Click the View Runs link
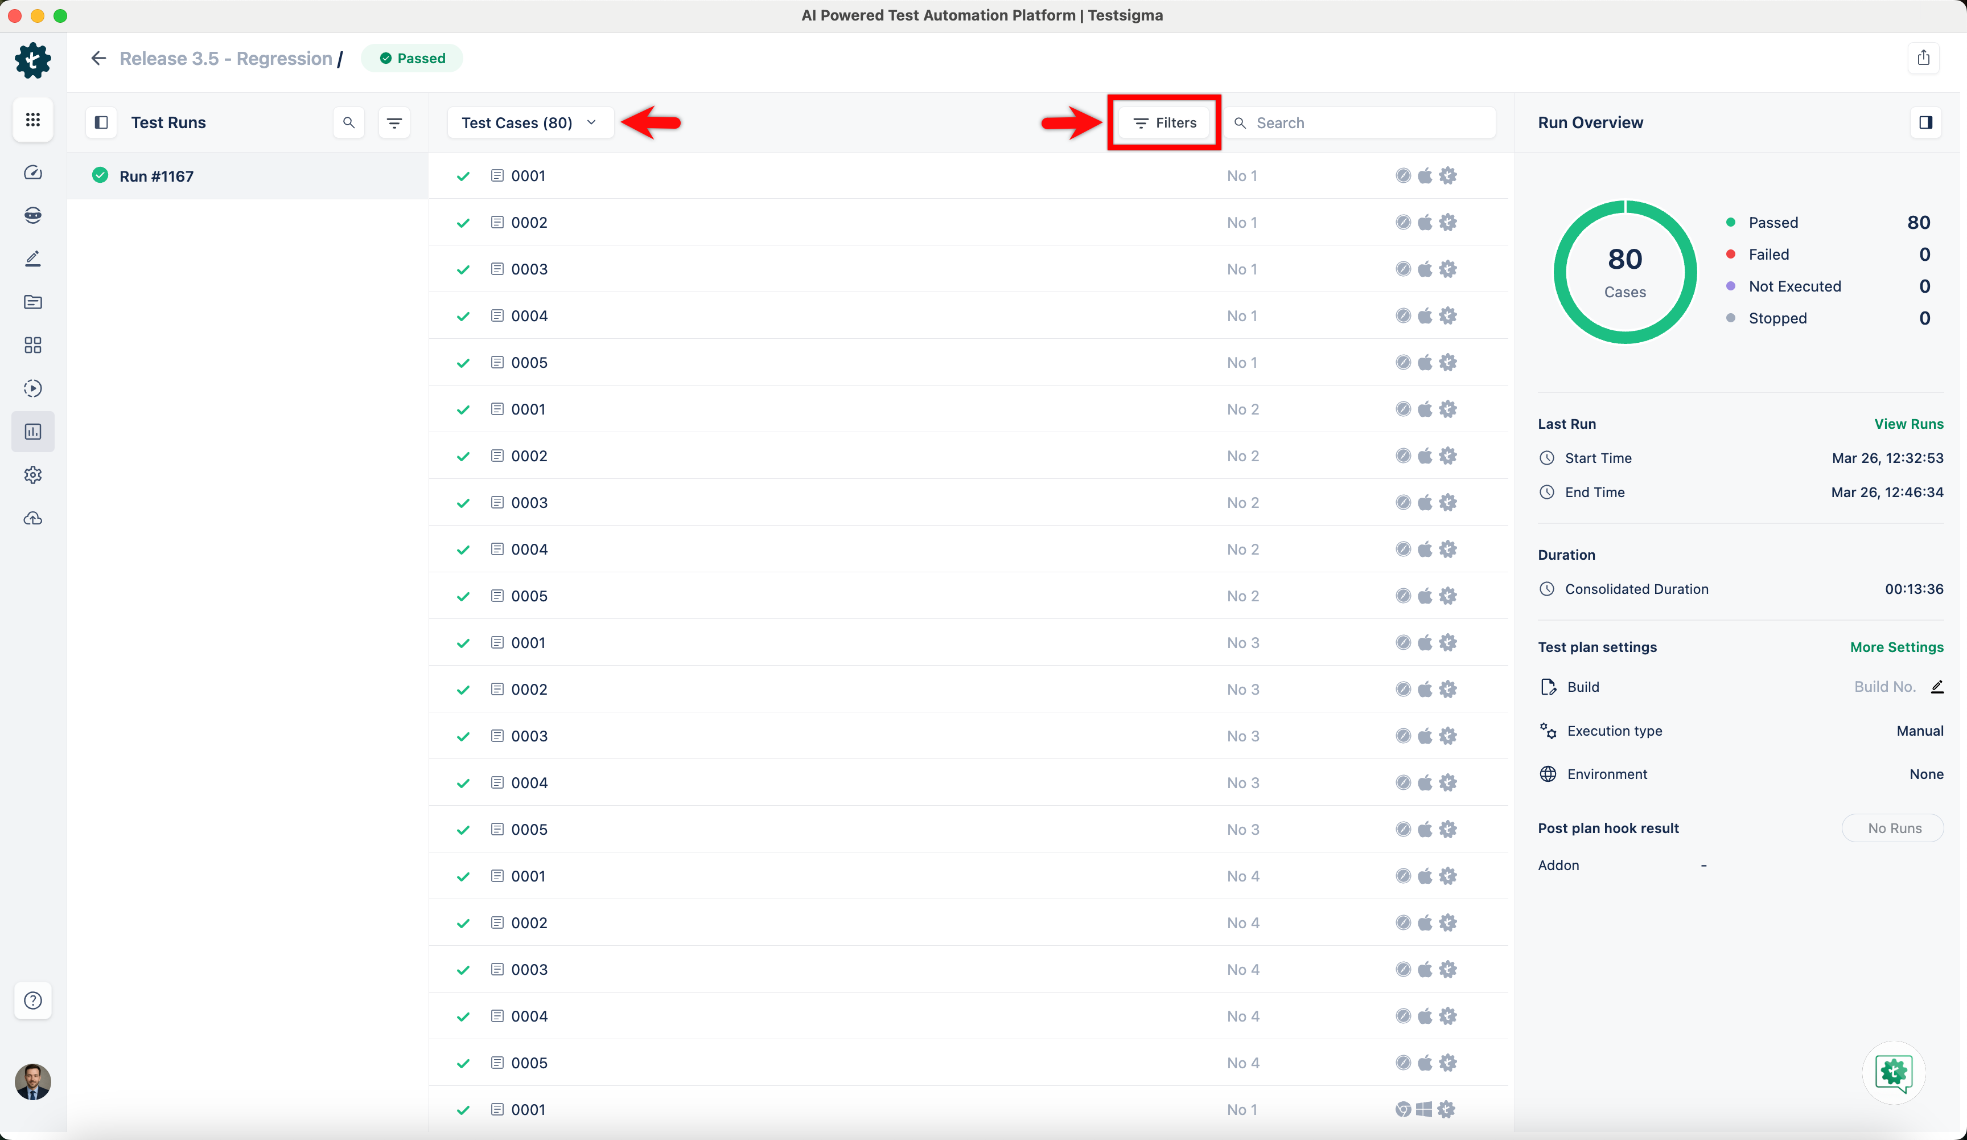 (x=1908, y=424)
